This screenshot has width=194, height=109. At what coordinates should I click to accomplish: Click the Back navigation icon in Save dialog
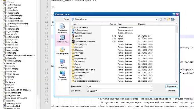tap(161, 19)
